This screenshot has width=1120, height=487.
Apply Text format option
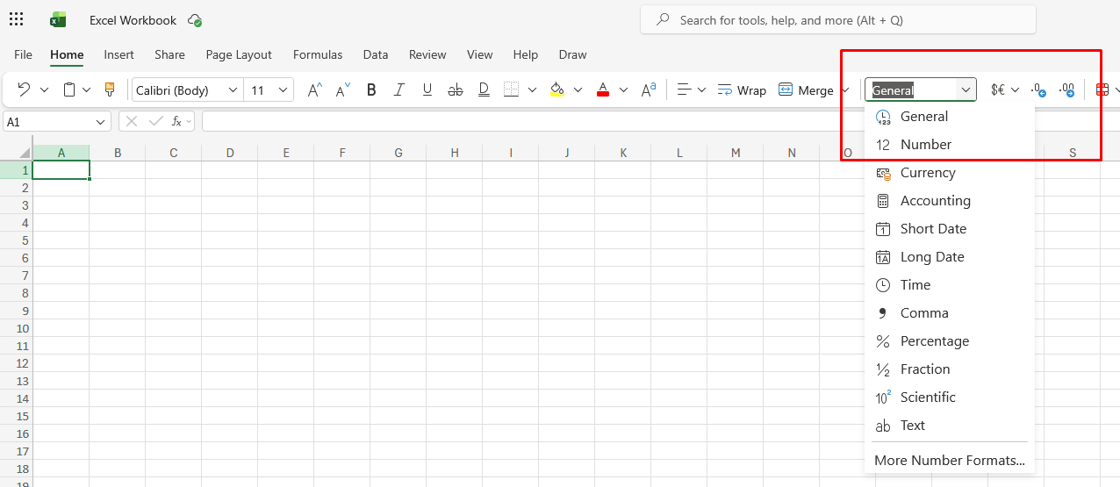(950, 425)
